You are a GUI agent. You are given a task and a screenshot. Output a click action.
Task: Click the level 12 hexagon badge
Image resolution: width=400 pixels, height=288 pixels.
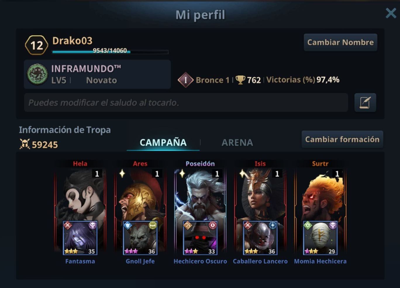point(37,45)
